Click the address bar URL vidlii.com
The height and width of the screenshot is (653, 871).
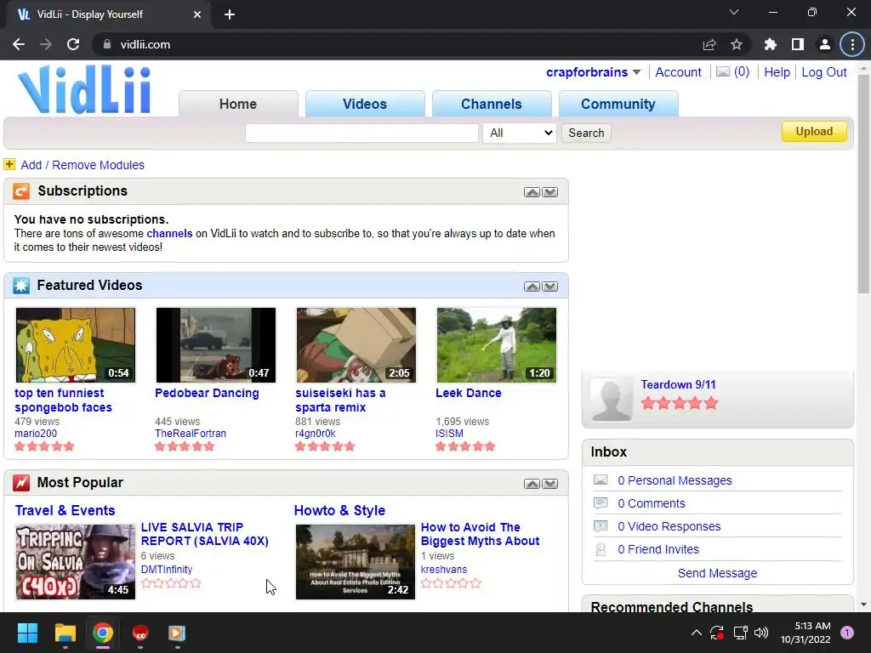(x=145, y=44)
